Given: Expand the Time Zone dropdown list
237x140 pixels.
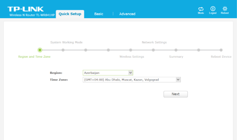Looking at the screenshot, I should point(132,80).
